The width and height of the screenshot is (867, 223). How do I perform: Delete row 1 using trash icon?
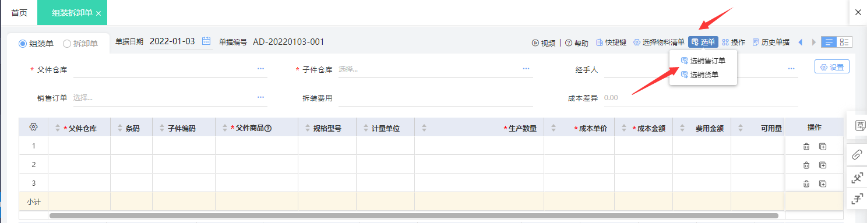coord(806,147)
